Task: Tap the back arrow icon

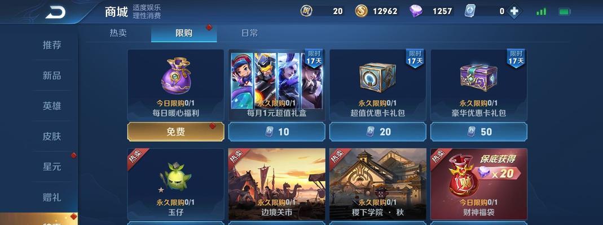Action: pos(55,12)
